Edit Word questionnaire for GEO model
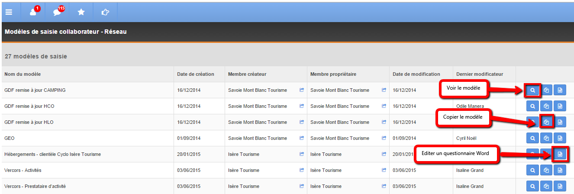This screenshot has height=194, width=574. (560, 138)
